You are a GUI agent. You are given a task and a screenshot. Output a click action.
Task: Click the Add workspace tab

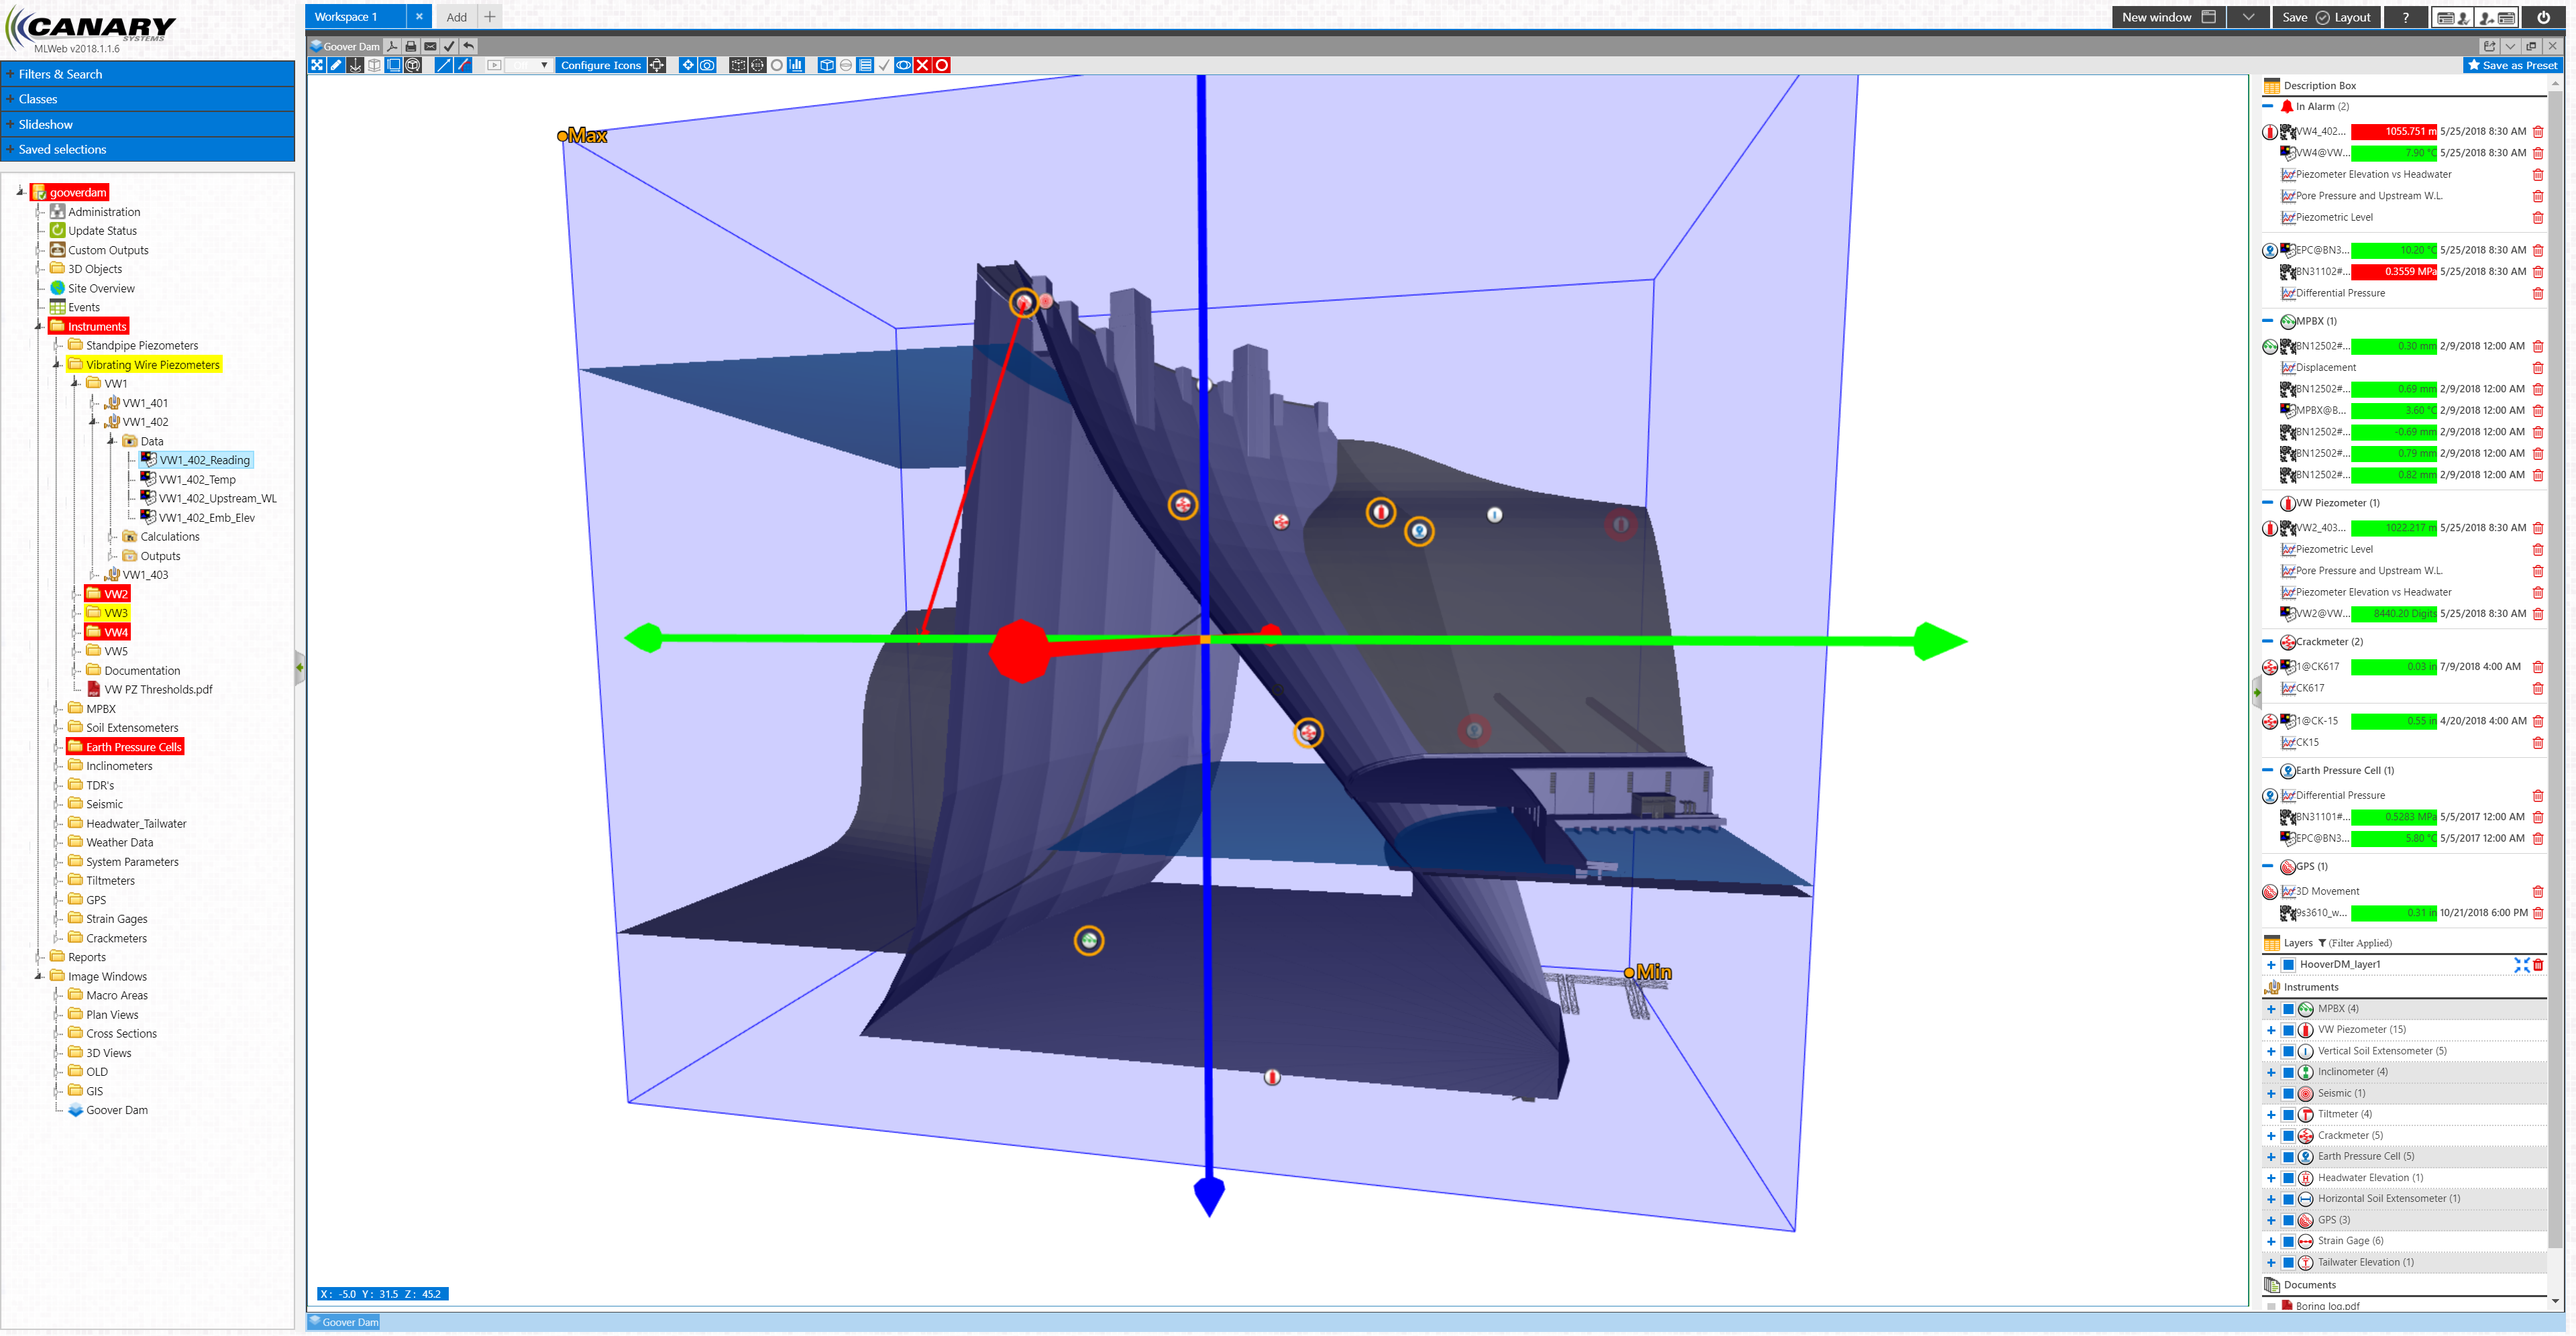[x=456, y=17]
